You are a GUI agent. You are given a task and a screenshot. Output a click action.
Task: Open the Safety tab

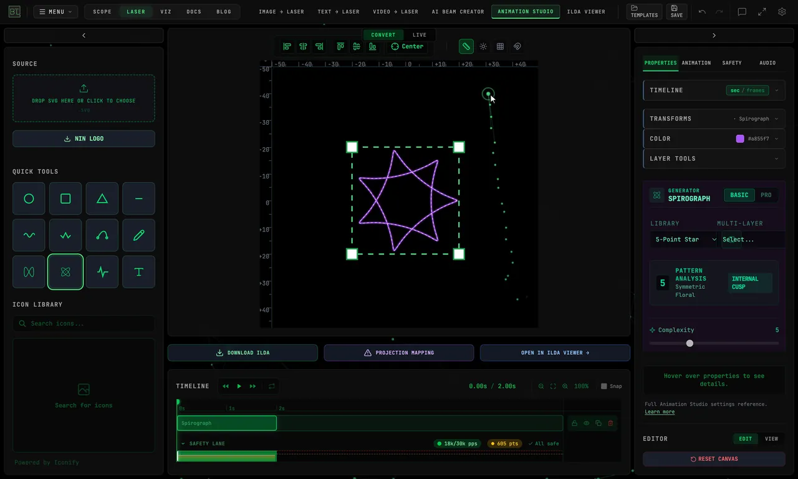tap(732, 63)
